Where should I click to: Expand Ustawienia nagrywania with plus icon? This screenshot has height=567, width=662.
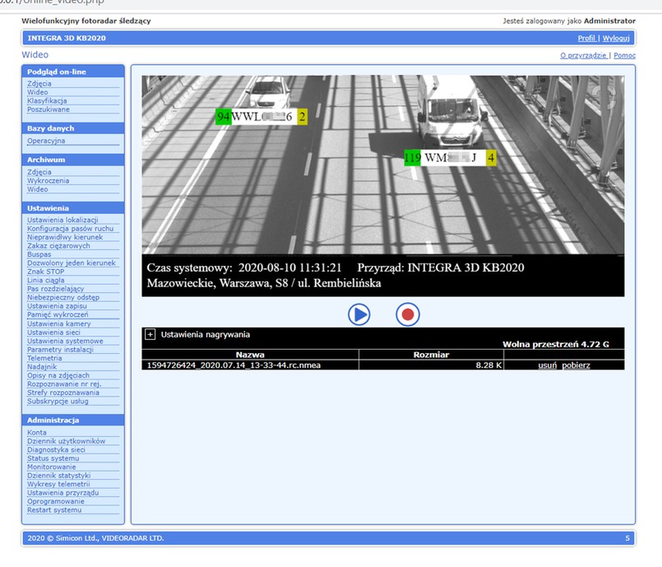coord(150,335)
